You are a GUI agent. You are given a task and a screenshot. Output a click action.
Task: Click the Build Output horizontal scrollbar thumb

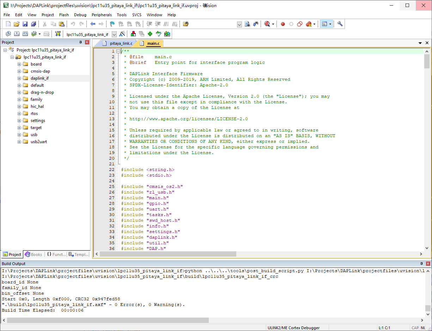[x=108, y=320]
